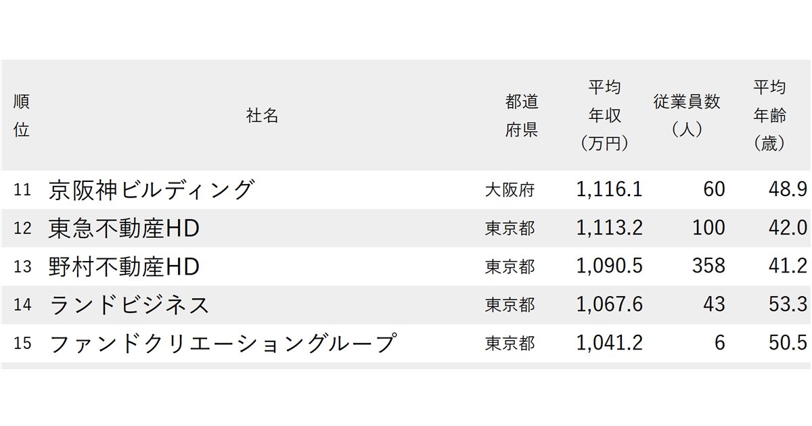Click the 大阪府 prefecture cell
Screen dimensions: 812x426
510,191
